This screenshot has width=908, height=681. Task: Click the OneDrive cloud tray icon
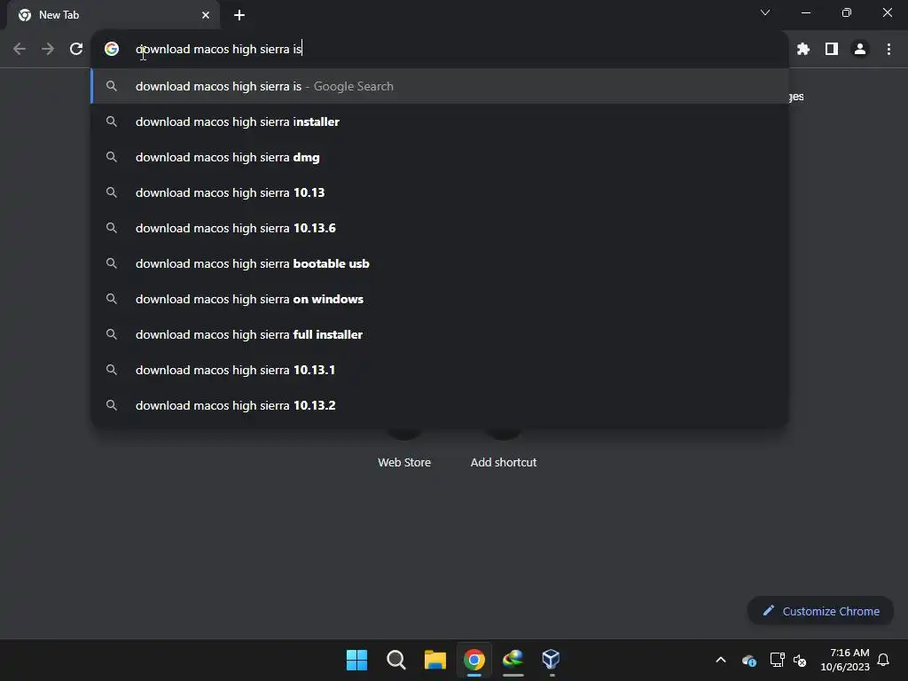tap(749, 660)
